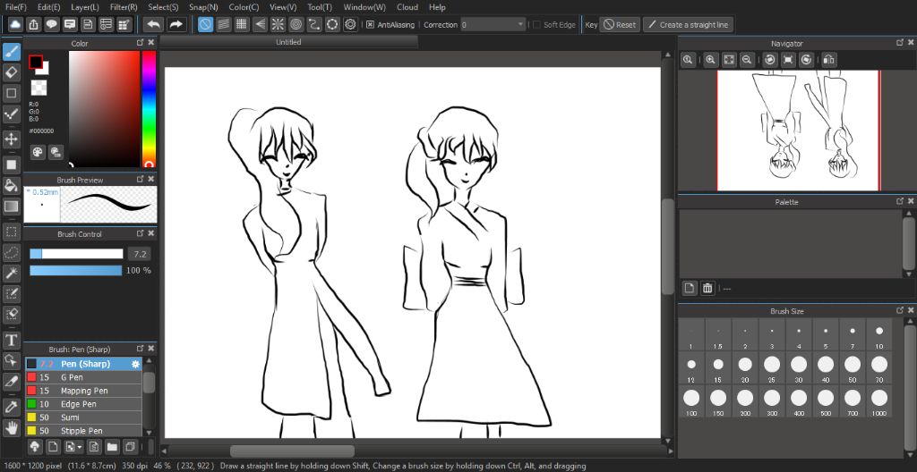Select the Eyedropper tool

pos(11,407)
